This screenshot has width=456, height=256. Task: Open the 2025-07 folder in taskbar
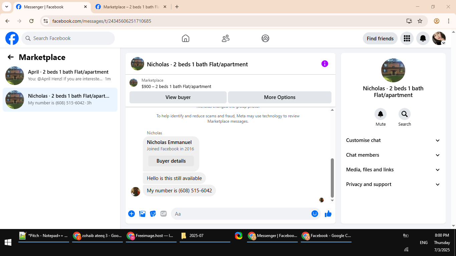pyautogui.click(x=205, y=236)
